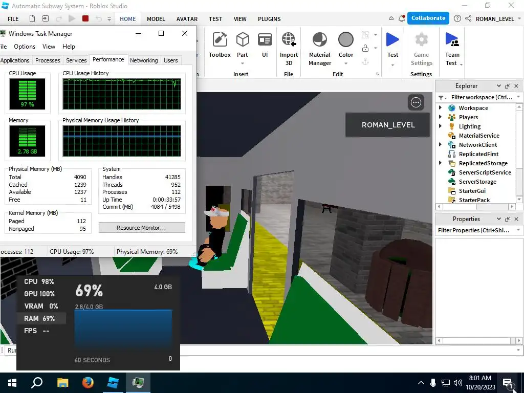Select NetworkClient in Explorer

pyautogui.click(x=477, y=145)
